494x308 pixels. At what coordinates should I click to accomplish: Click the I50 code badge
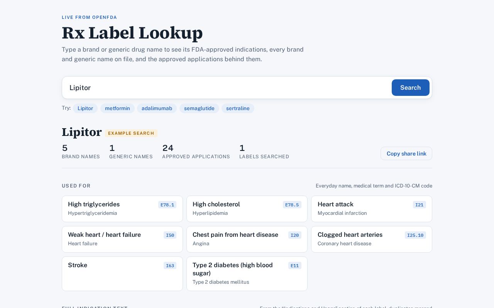point(170,235)
